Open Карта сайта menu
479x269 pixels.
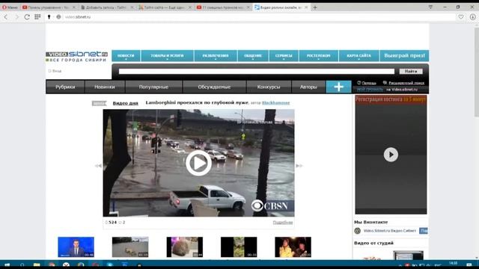click(x=359, y=56)
